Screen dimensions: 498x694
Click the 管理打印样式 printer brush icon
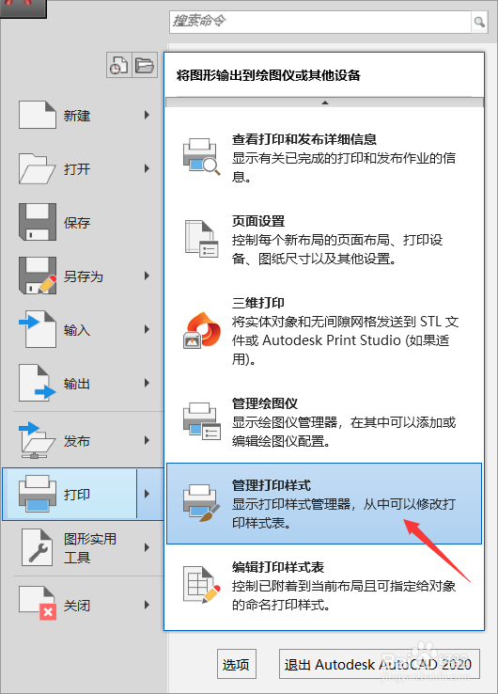[202, 503]
